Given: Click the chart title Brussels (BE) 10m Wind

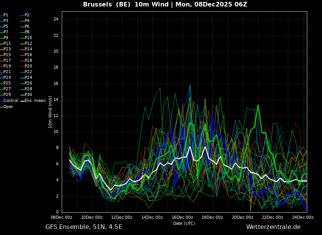Looking at the screenshot, I should click(x=126, y=4).
